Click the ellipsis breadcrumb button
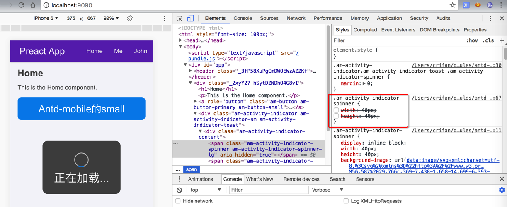Image resolution: width=507 pixels, height=207 pixels. pyautogui.click(x=178, y=169)
